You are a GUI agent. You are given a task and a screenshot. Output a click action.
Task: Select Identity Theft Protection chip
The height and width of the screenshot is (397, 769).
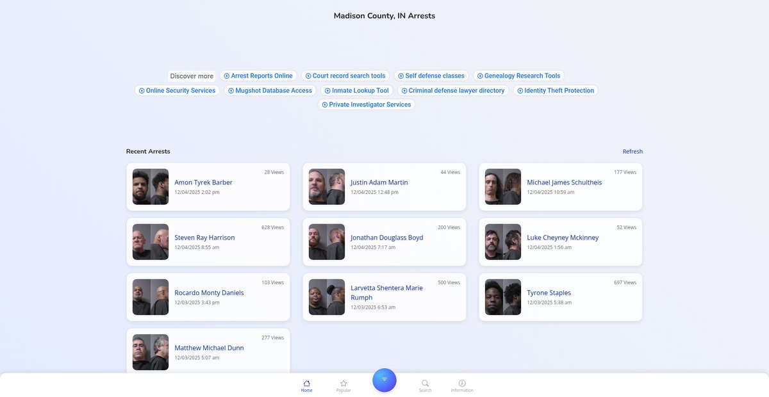(x=556, y=90)
